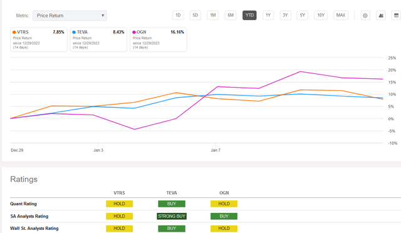Click the -10% y-axis label
401x233 pixels.
tap(393, 143)
